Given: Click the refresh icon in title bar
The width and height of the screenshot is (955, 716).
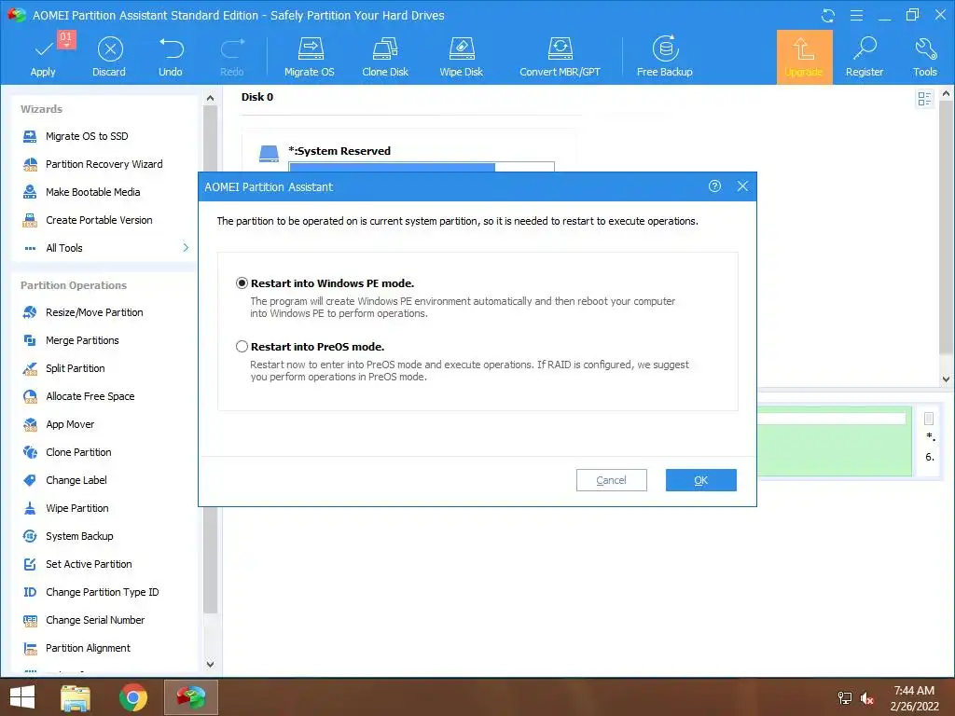Looking at the screenshot, I should (x=828, y=15).
